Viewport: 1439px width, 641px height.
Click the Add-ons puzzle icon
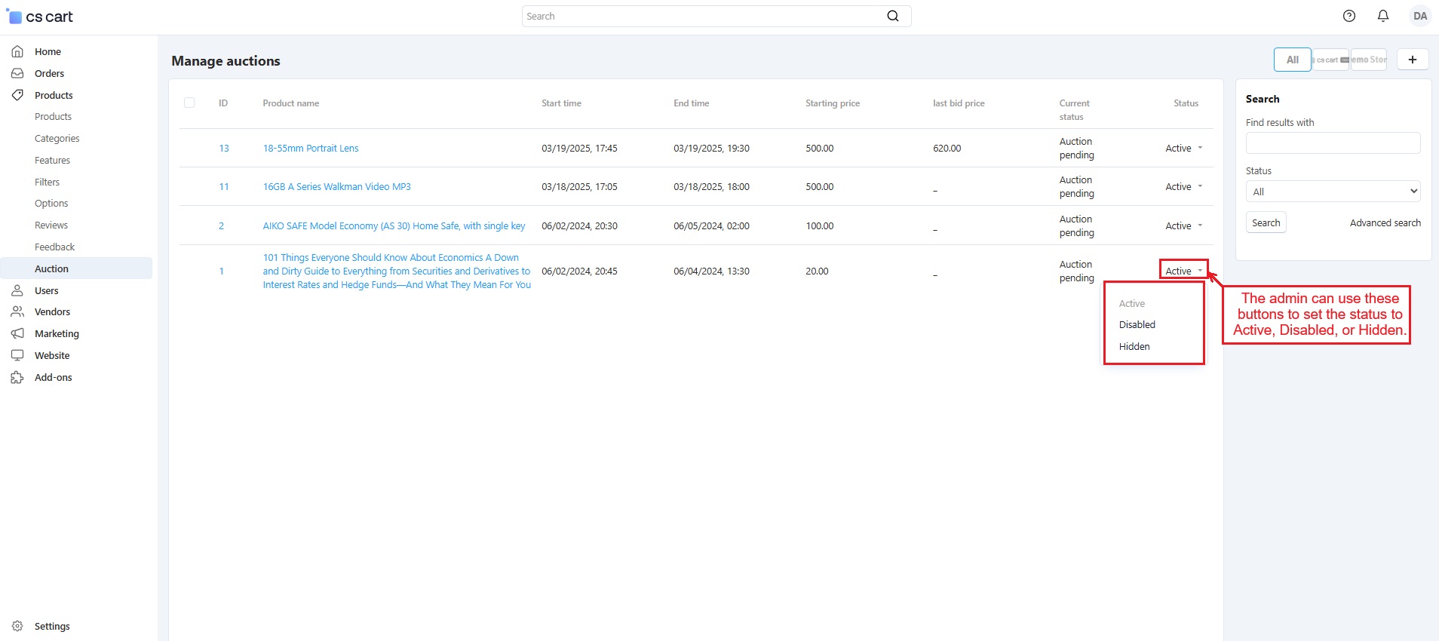17,377
